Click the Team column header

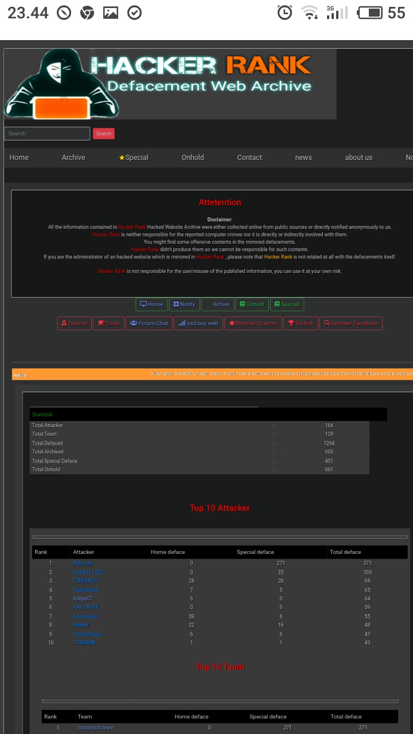[85, 717]
